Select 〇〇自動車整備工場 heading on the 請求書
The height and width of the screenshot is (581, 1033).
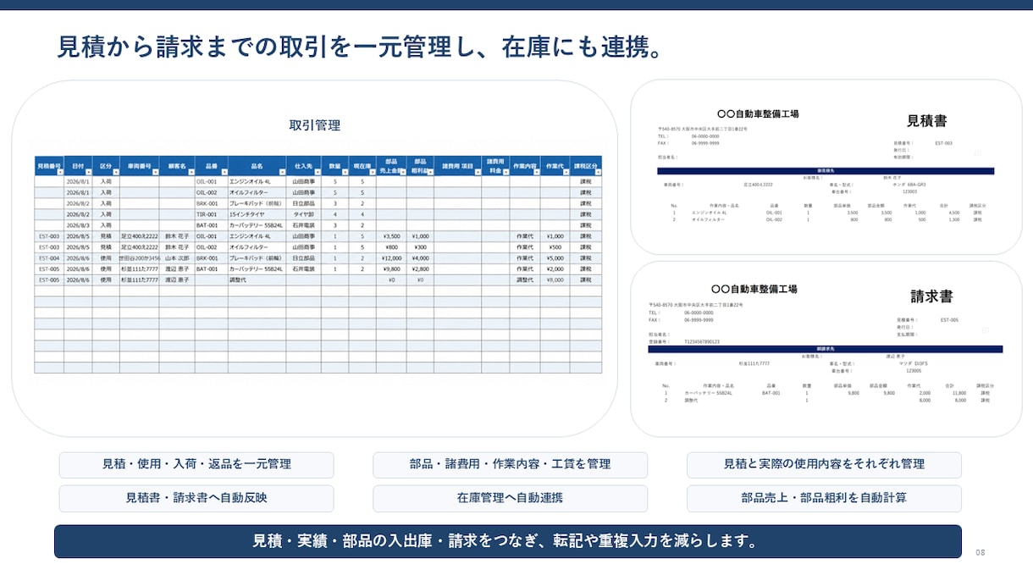[x=755, y=289]
